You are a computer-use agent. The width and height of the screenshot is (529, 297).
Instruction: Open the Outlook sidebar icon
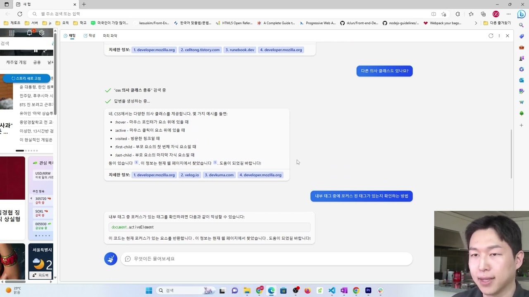point(522,80)
